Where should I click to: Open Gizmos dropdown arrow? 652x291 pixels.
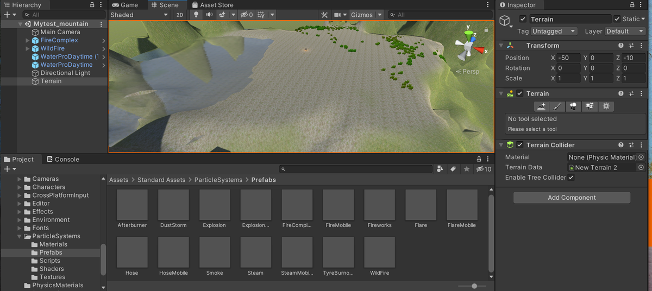(x=379, y=15)
